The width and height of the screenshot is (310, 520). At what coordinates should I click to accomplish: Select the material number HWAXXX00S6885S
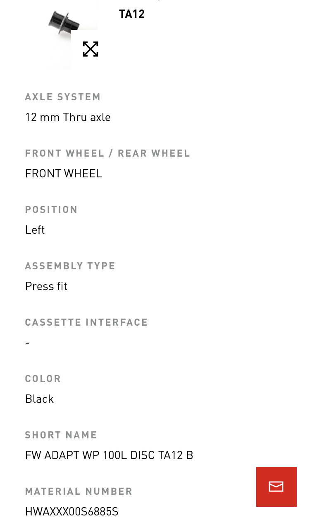click(x=72, y=512)
